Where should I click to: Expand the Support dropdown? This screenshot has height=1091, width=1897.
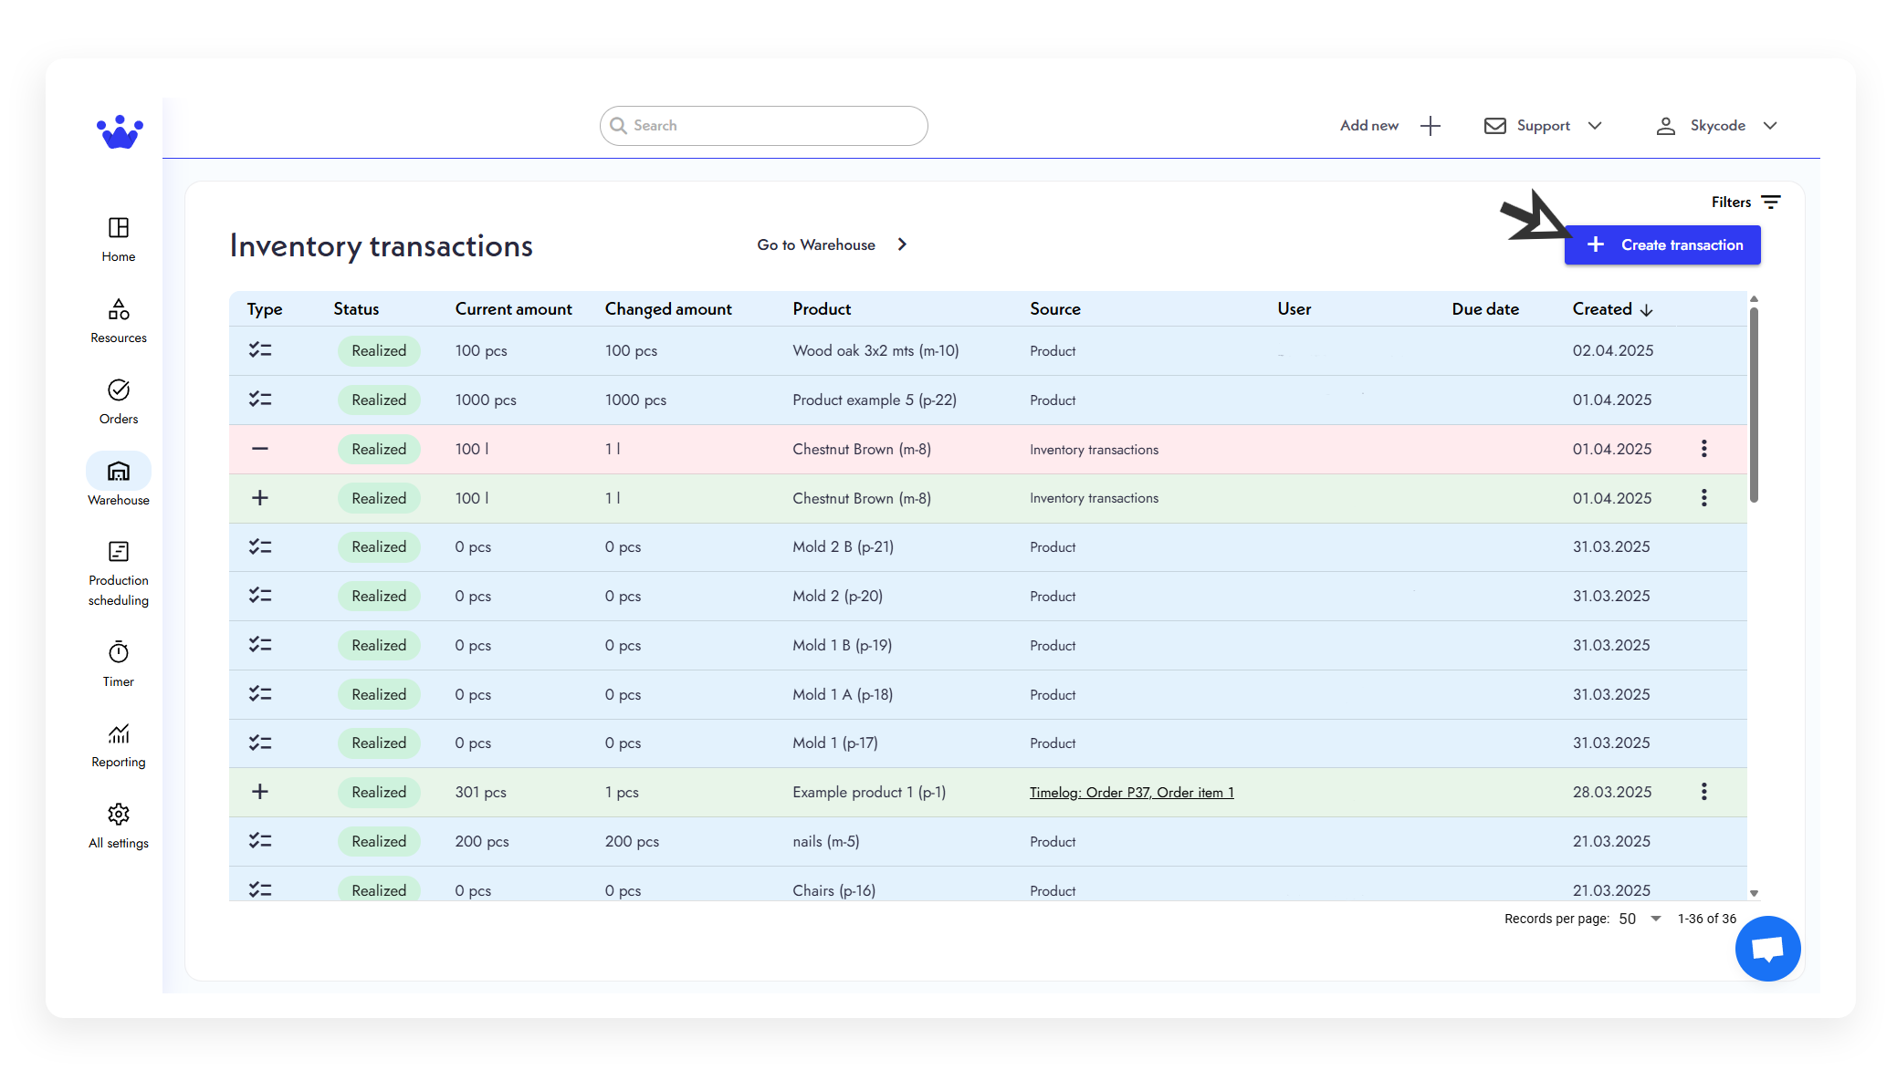[1542, 125]
